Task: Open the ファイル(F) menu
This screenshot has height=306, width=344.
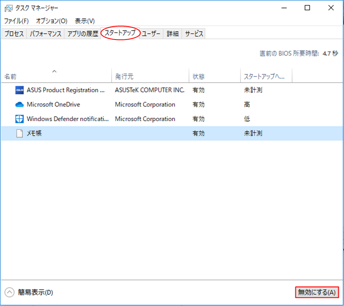Action: click(x=16, y=21)
